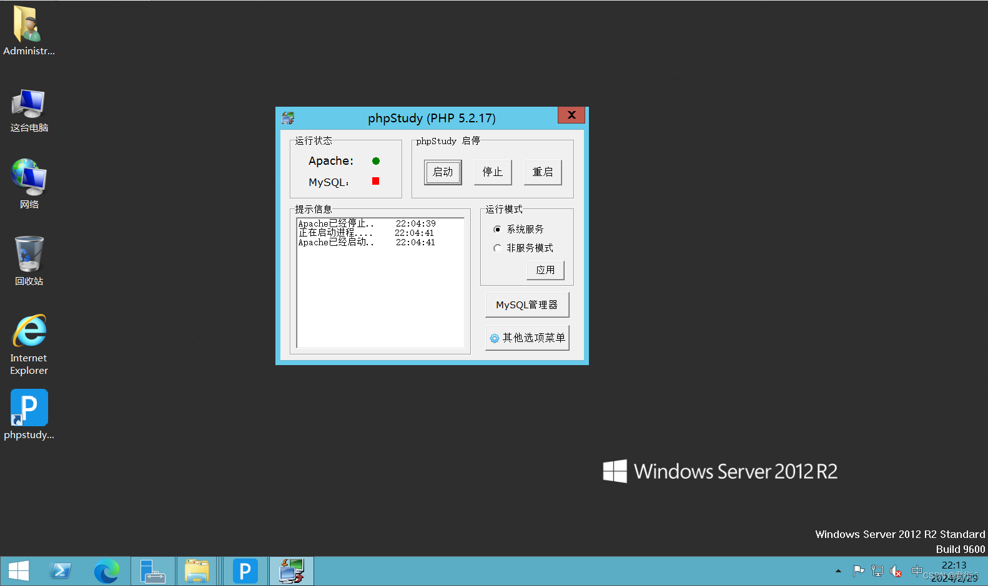
Task: Open the phpstudy desktop shortcut
Action: [29, 415]
